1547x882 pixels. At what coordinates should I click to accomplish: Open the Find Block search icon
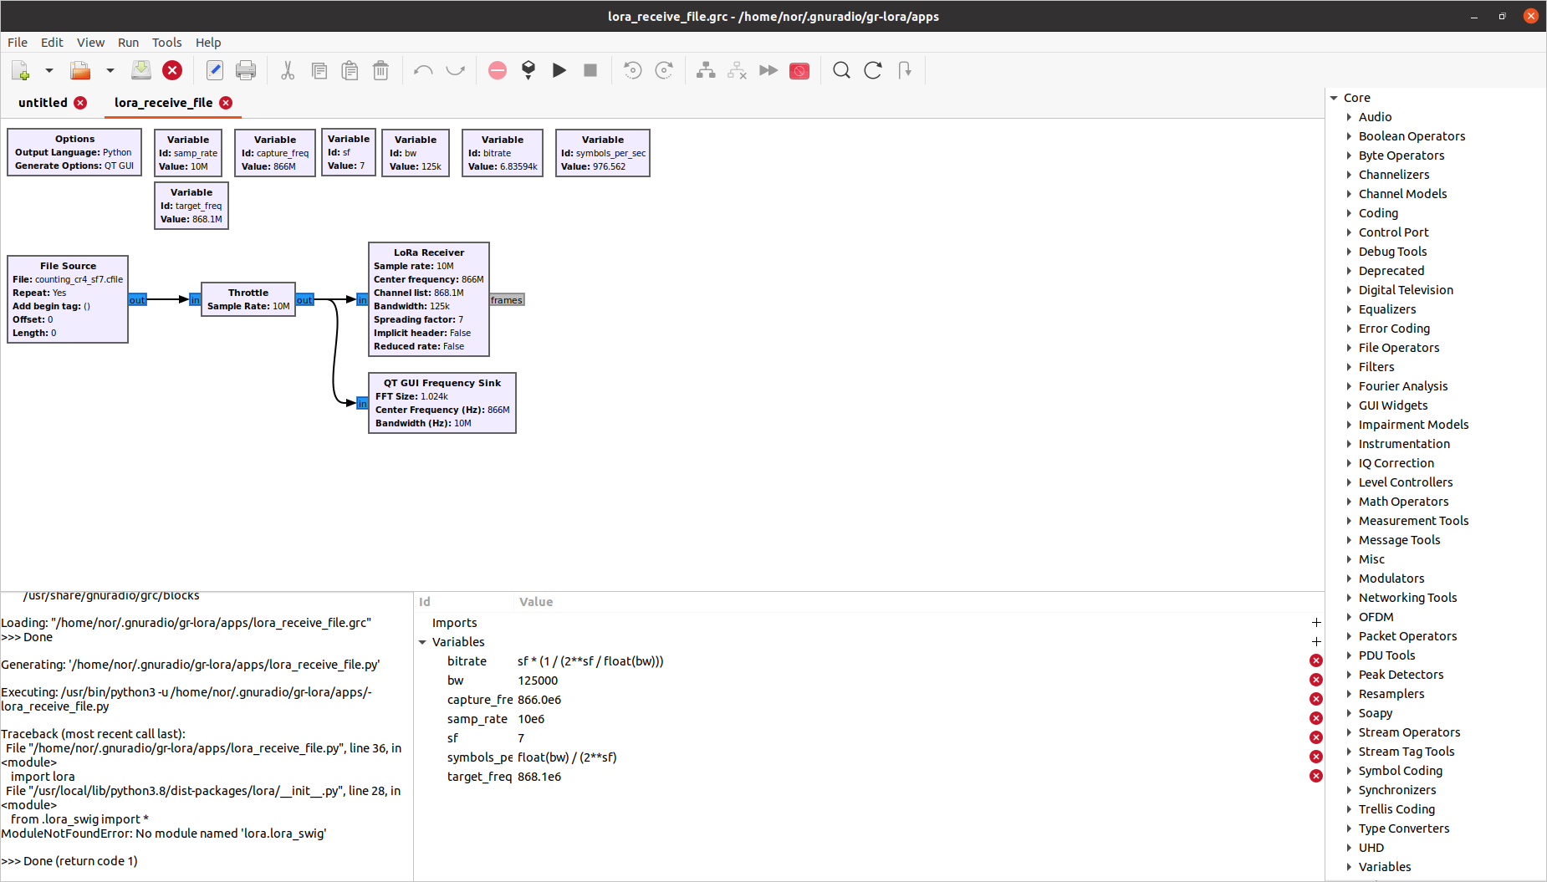coord(841,70)
